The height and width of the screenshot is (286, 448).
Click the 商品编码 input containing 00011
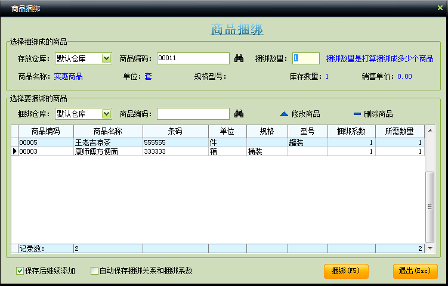pyautogui.click(x=193, y=58)
